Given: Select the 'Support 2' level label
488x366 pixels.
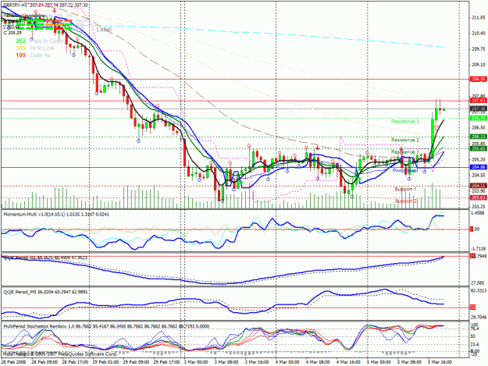Looking at the screenshot, I should click(405, 201).
